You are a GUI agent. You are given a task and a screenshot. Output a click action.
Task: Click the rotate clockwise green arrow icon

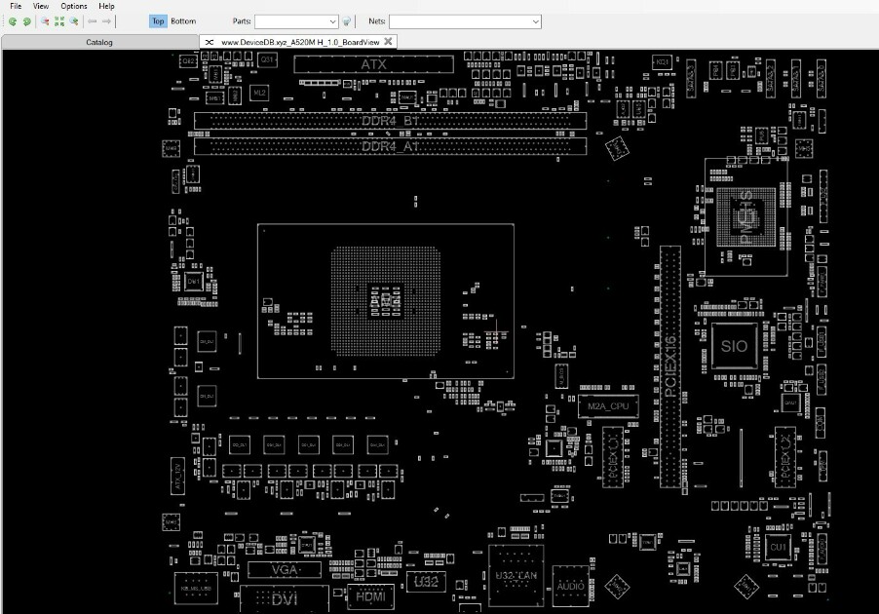click(x=26, y=21)
